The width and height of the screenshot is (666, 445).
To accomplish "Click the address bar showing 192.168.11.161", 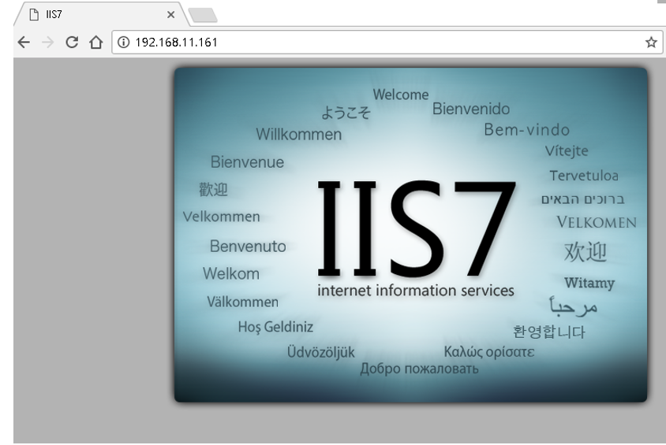I will [x=387, y=42].
